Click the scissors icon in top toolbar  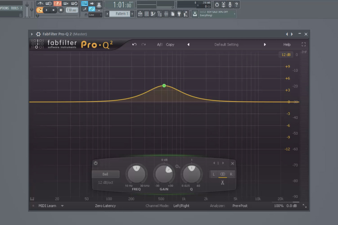[223, 4]
